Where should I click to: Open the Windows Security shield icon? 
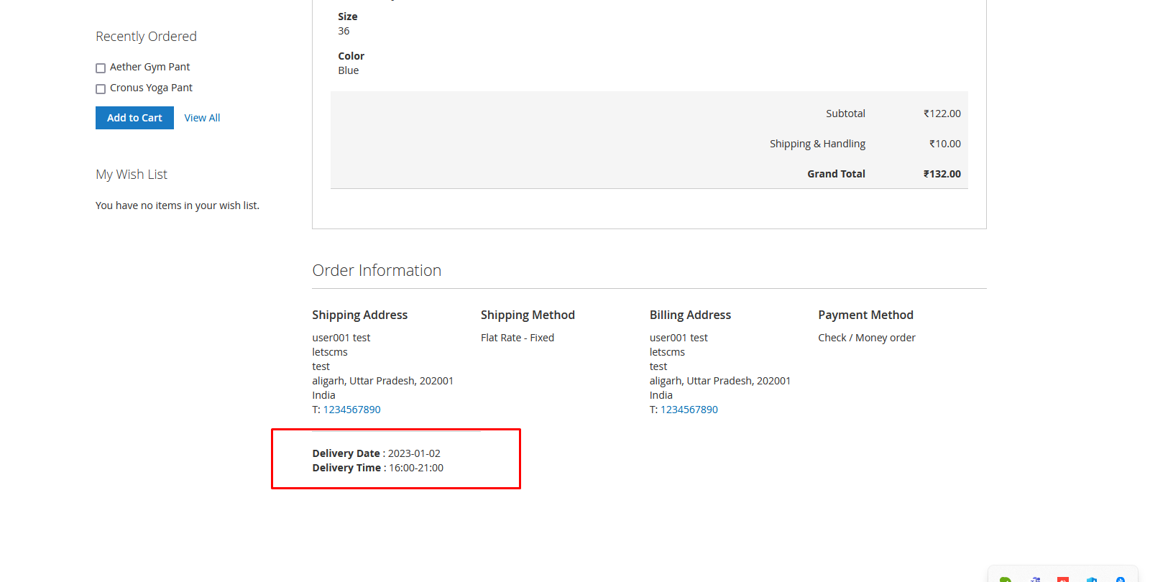1092,578
